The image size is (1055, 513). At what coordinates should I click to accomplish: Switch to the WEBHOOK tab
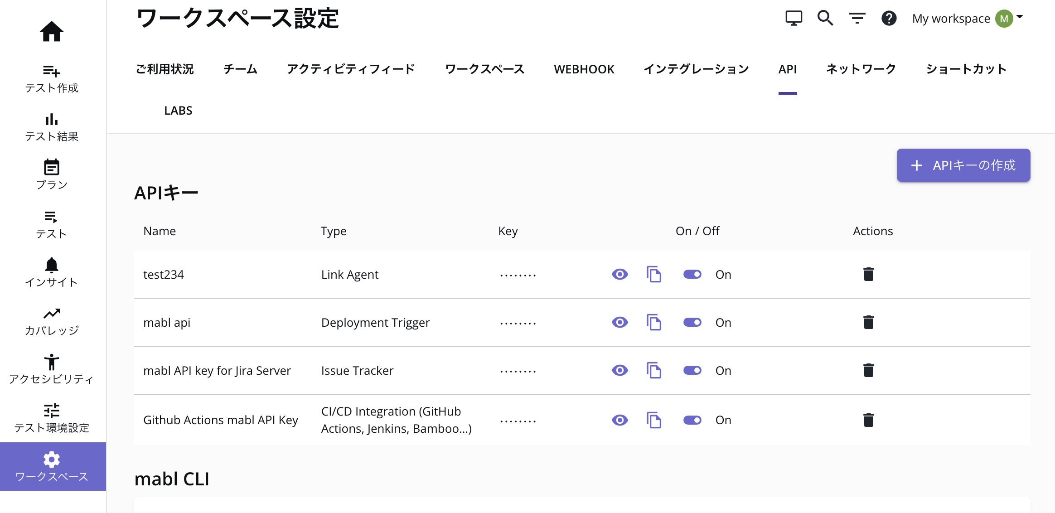coord(584,69)
